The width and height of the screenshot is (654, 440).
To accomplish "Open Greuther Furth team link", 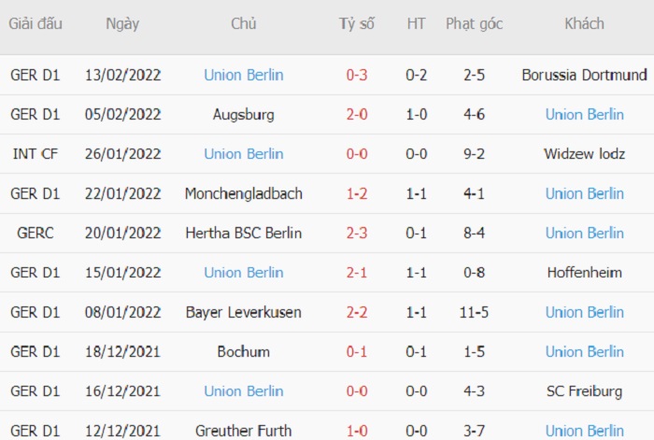I will (x=244, y=431).
